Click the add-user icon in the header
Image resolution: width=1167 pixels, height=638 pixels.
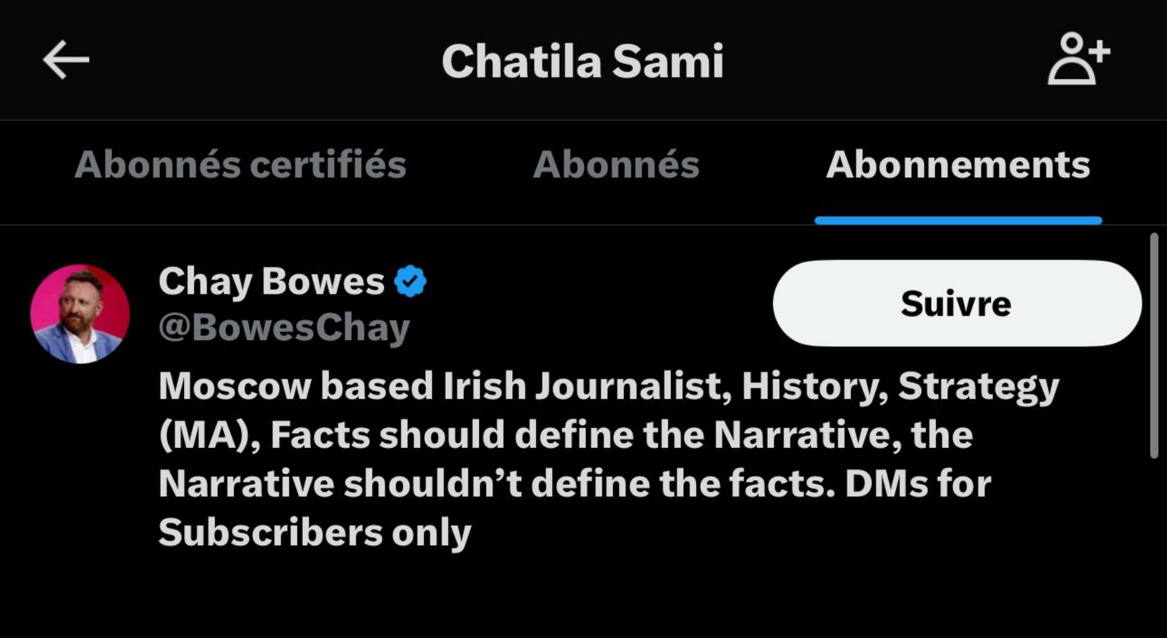1078,60
